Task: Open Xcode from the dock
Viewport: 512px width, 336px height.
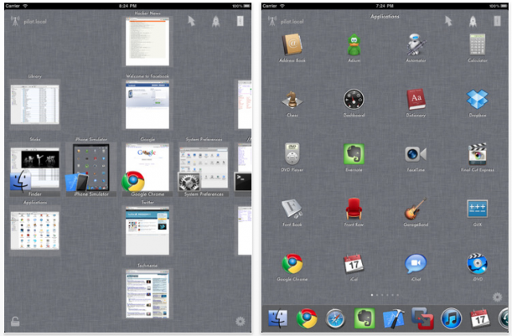Action: 393,318
